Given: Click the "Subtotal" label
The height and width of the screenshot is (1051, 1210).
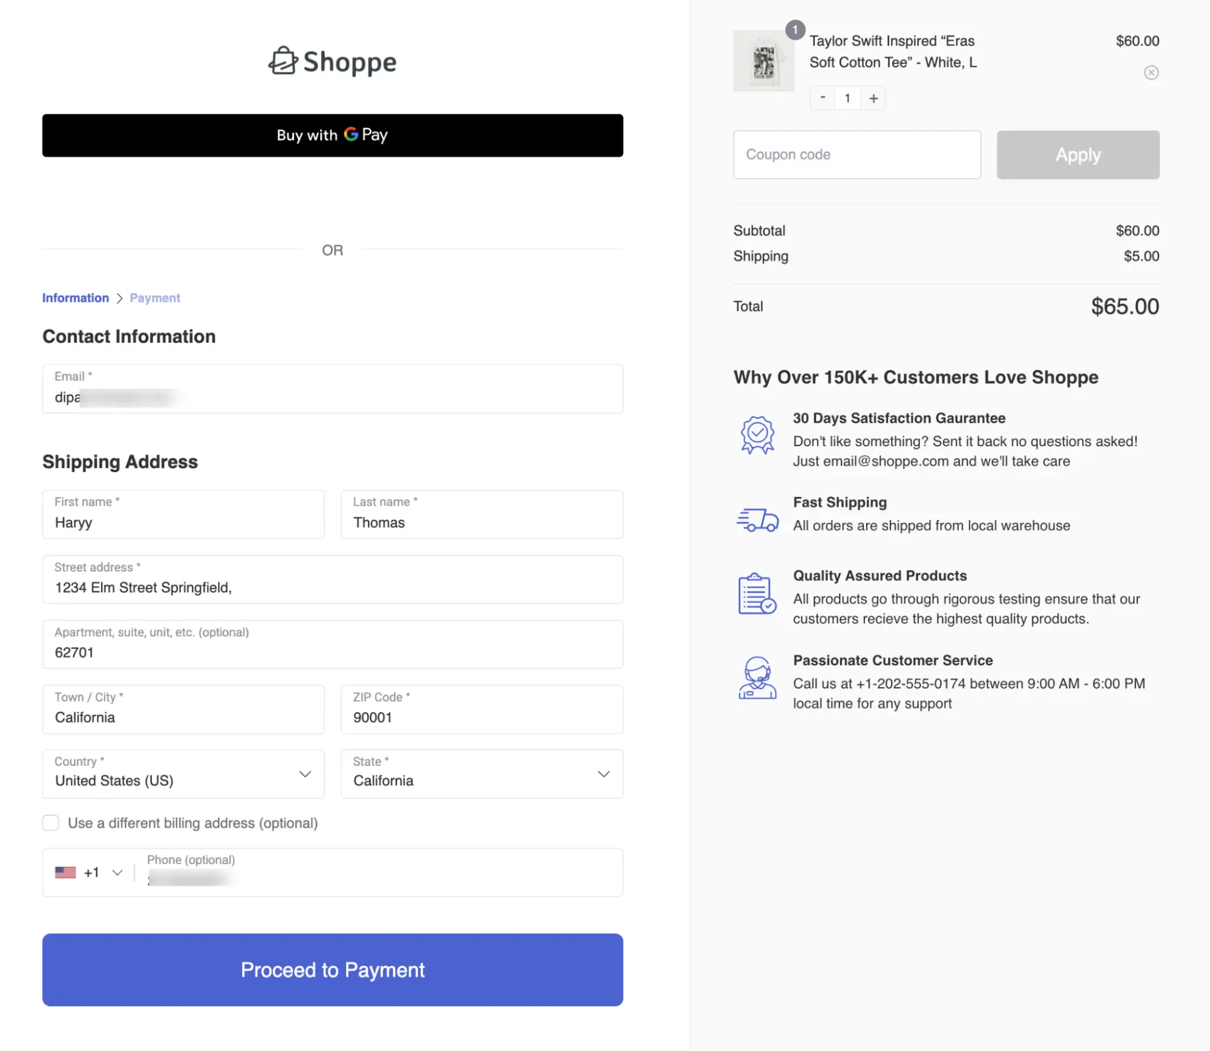Looking at the screenshot, I should pyautogui.click(x=759, y=231).
